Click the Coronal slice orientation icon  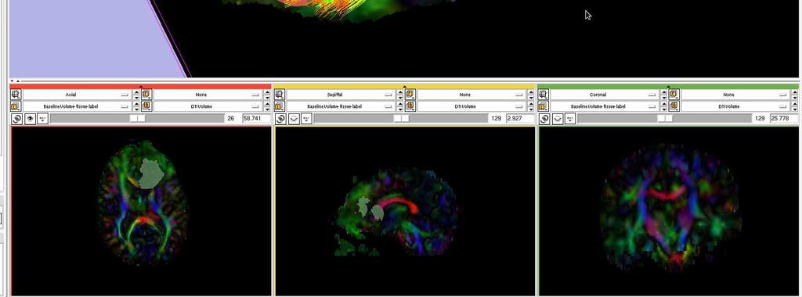click(x=544, y=95)
